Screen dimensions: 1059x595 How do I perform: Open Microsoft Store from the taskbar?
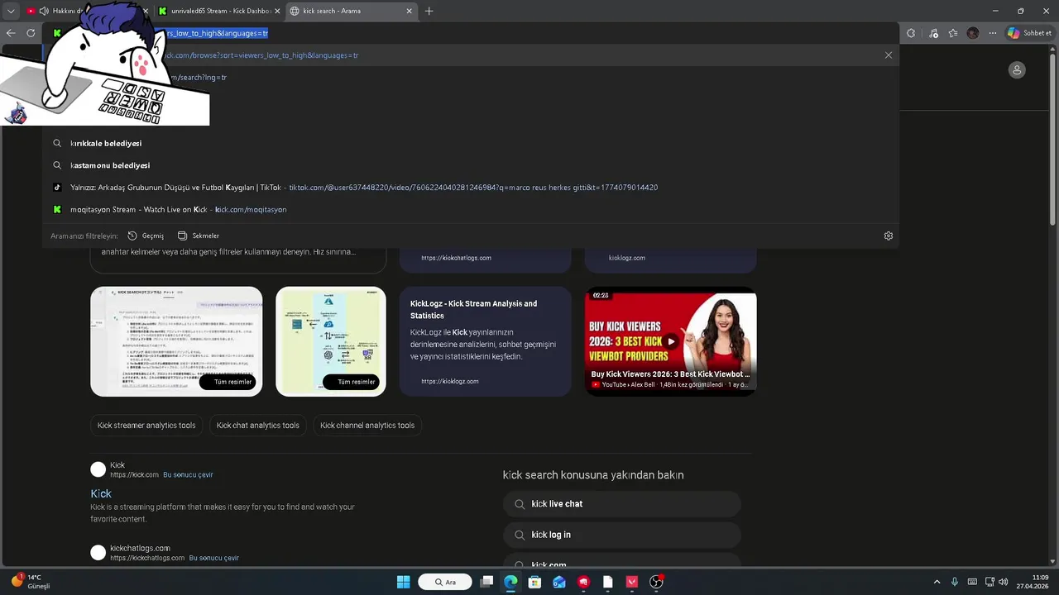click(x=535, y=582)
